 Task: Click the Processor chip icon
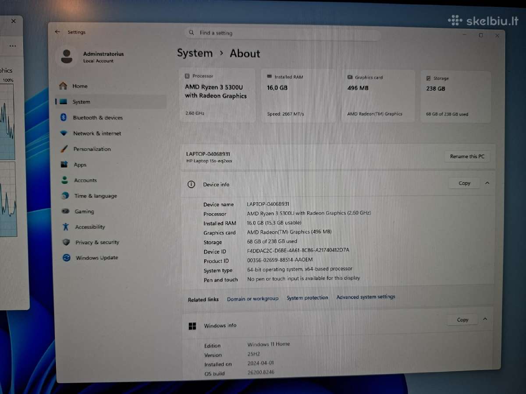coord(188,76)
